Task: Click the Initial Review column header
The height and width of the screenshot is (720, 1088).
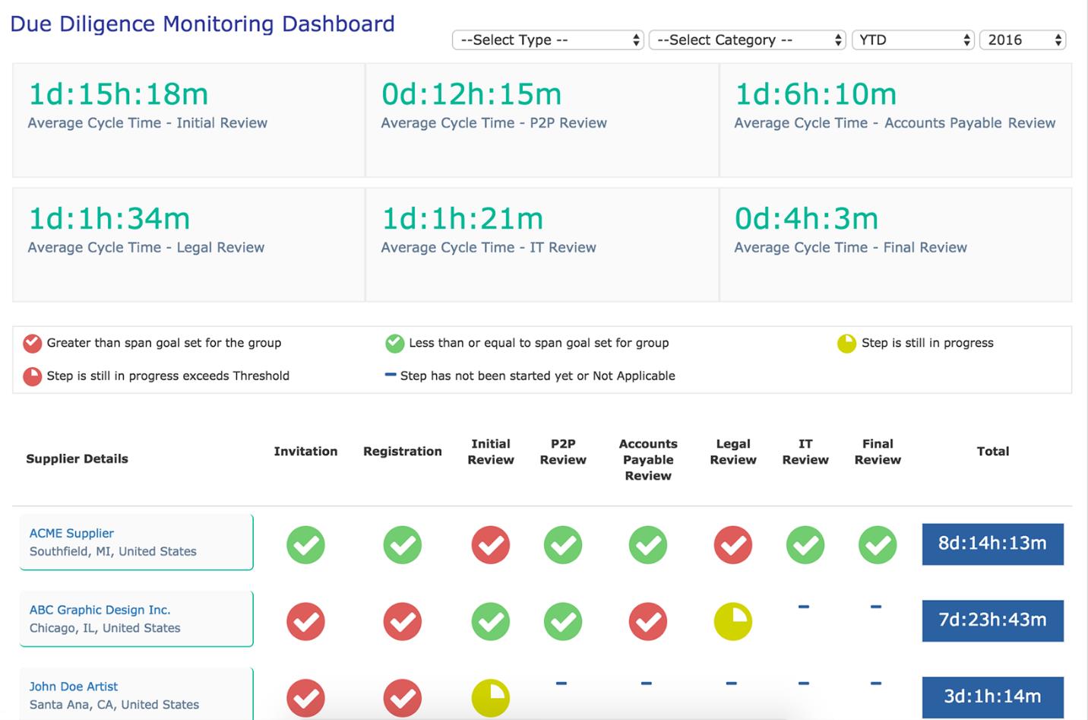Action: coord(491,452)
